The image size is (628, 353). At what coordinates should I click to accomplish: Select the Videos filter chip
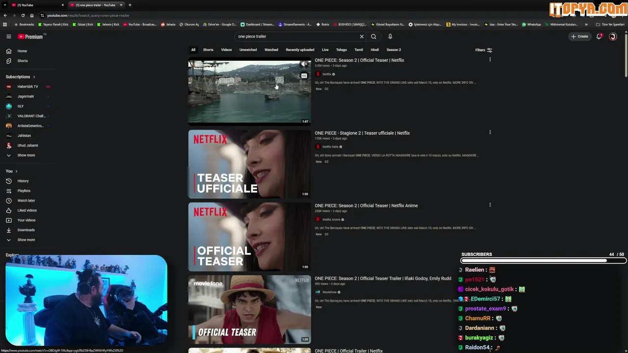point(226,50)
